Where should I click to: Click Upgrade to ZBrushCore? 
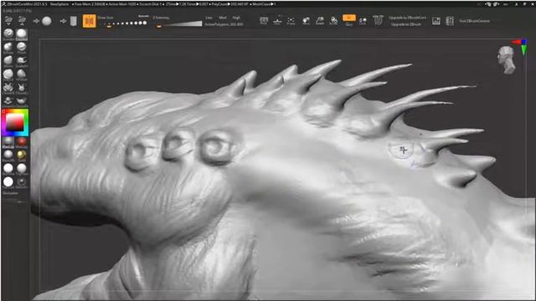pos(408,18)
